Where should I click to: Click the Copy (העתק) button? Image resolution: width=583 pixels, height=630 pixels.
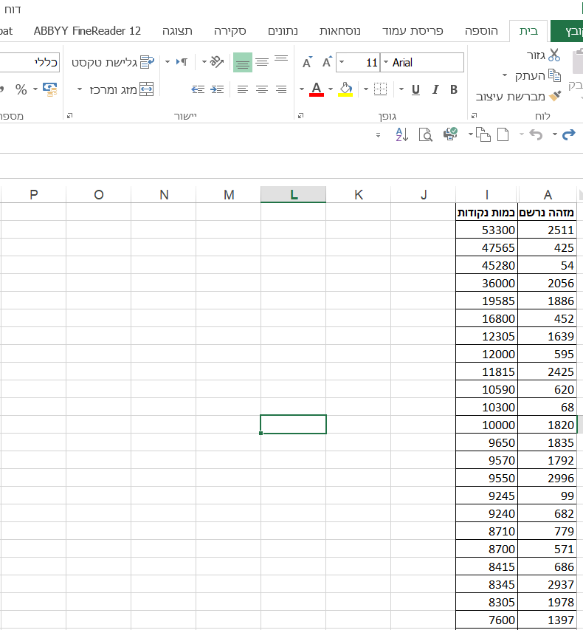click(538, 75)
